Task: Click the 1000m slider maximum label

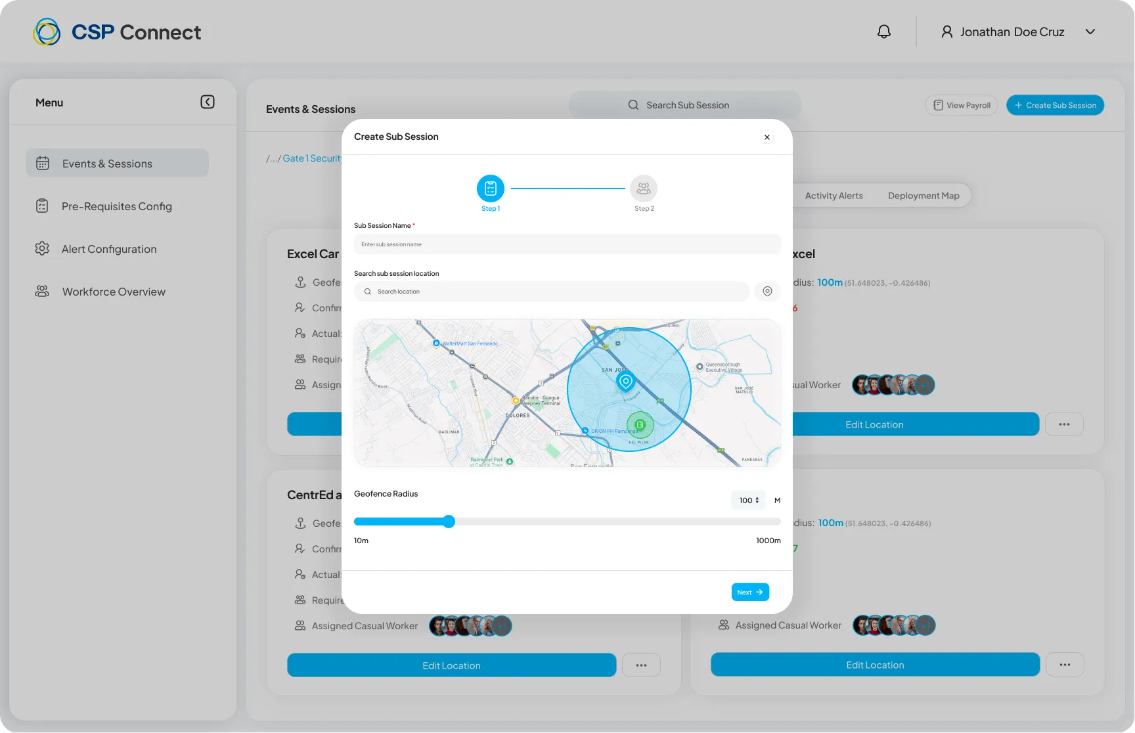Action: click(768, 541)
